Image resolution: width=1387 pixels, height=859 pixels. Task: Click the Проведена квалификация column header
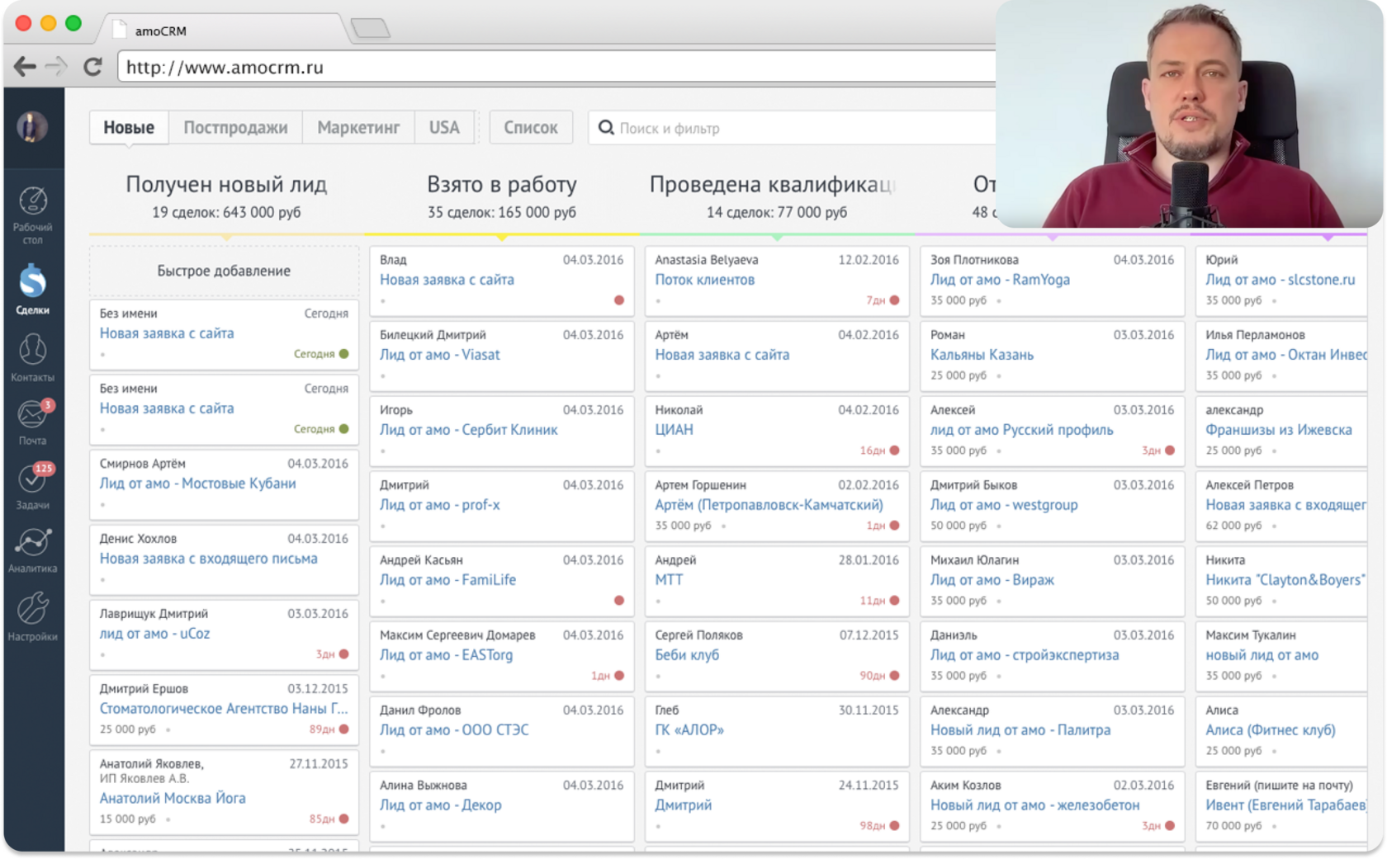(x=773, y=185)
